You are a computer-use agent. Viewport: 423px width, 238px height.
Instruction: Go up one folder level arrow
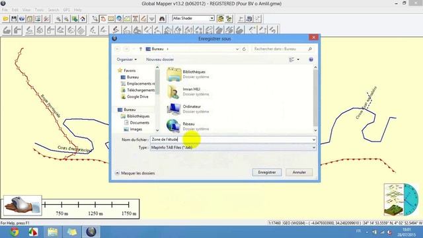click(x=141, y=49)
